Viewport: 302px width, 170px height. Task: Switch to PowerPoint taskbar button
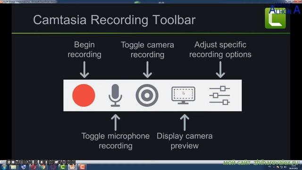click(72, 167)
